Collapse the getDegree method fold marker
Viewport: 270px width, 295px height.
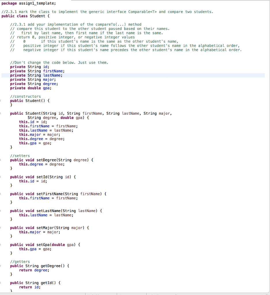click(x=1, y=266)
